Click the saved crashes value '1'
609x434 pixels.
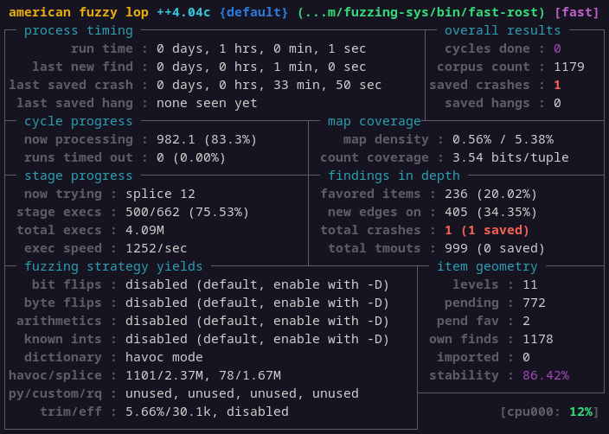[557, 85]
